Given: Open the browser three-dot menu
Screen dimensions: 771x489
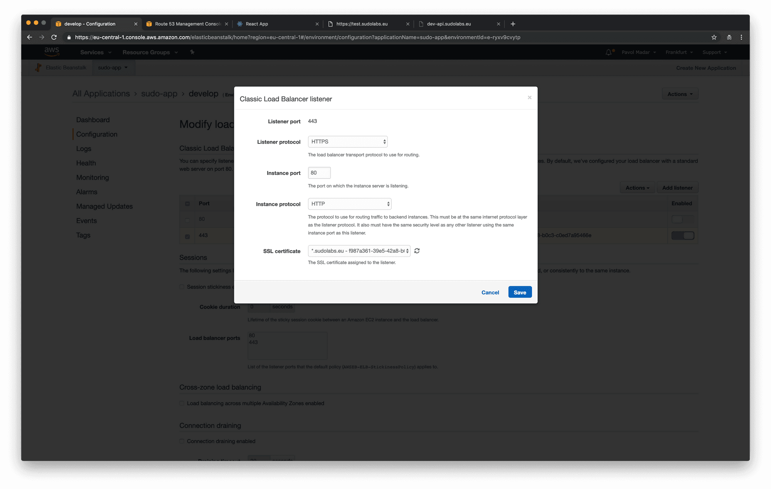Looking at the screenshot, I should coord(741,37).
